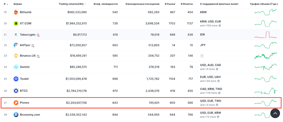Click Binance.US empty fiat '--' badge
The image size is (283, 122).
202,56
